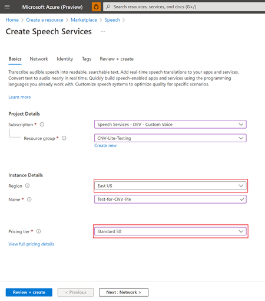Viewport: 265px width, 301px height.
Task: Click the Microsoft Azure (Preview) title
Action: (52, 7)
